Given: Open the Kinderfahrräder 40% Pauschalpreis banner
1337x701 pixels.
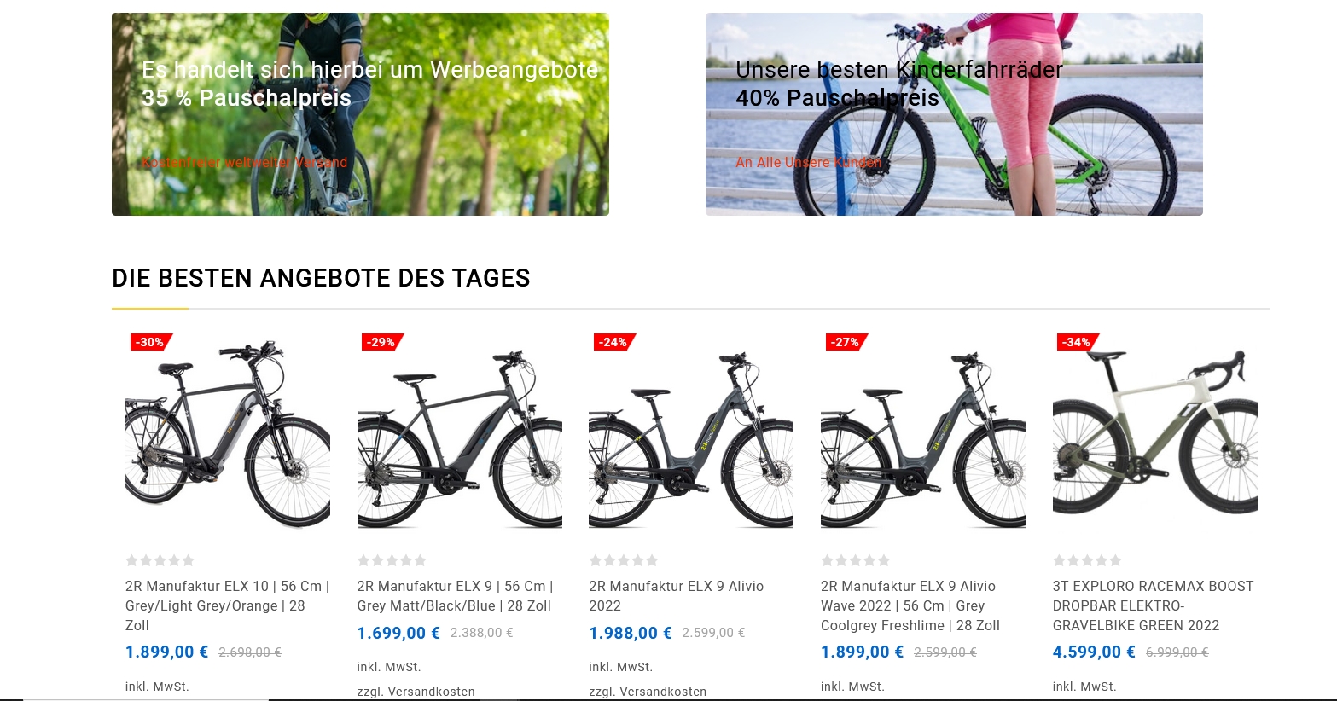Looking at the screenshot, I should click(x=954, y=114).
